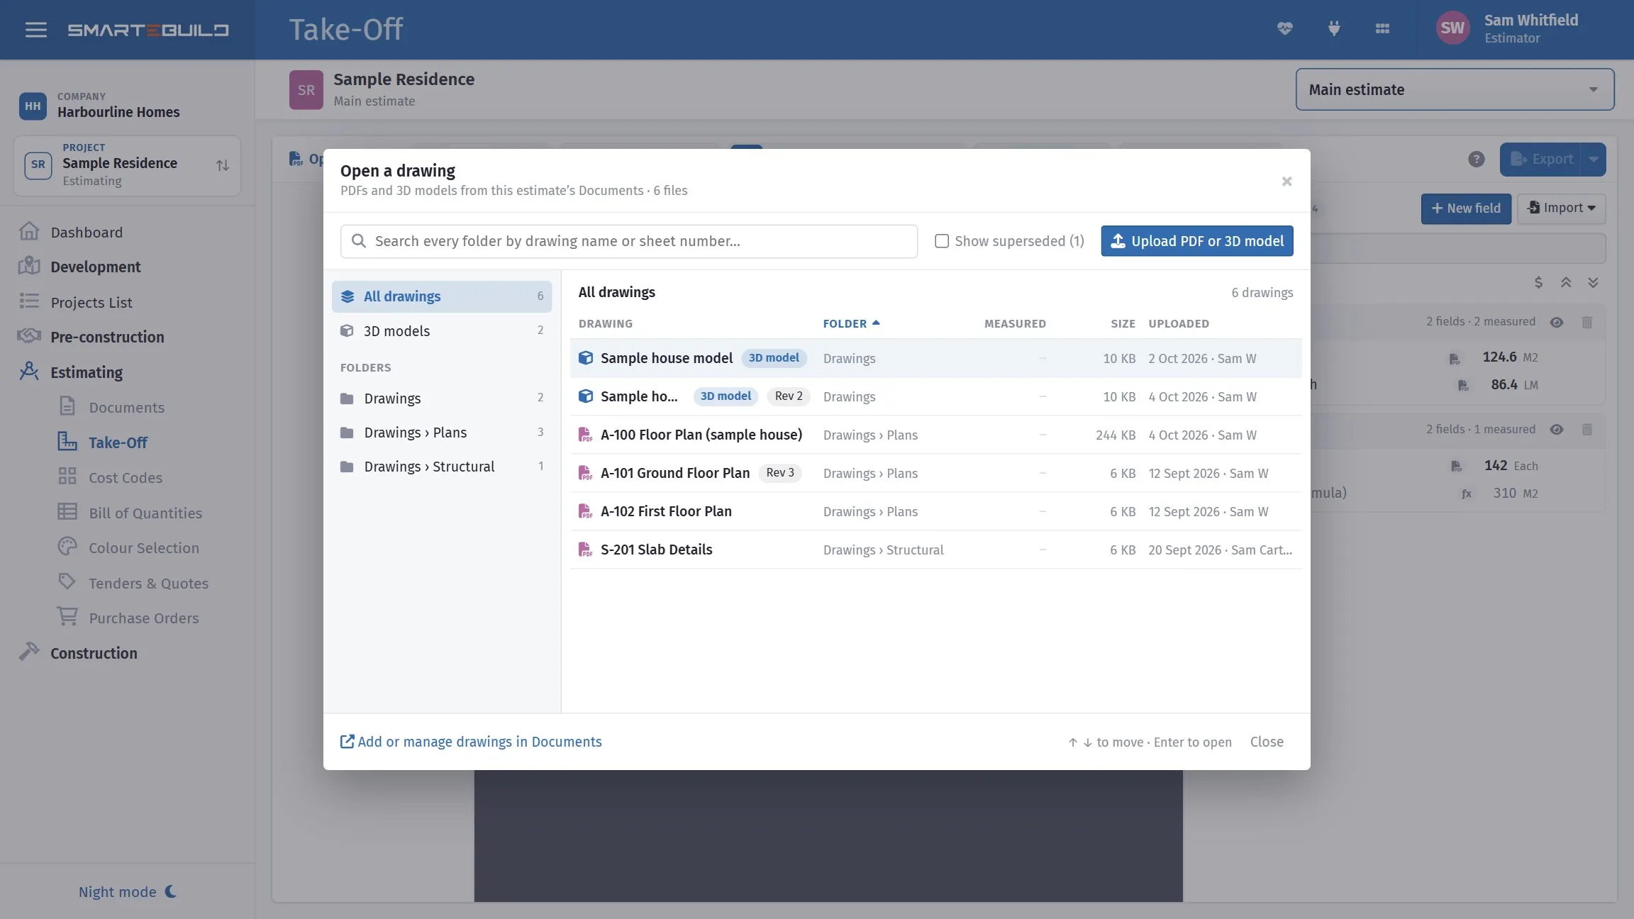Select the S-201 Slab Details drawing
The height and width of the screenshot is (919, 1634).
(935, 550)
